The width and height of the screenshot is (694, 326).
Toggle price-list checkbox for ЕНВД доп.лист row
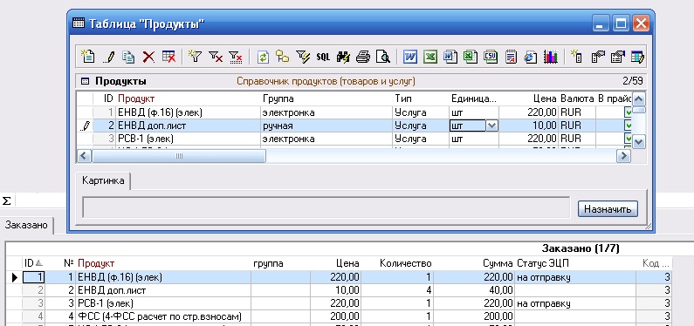coord(628,126)
